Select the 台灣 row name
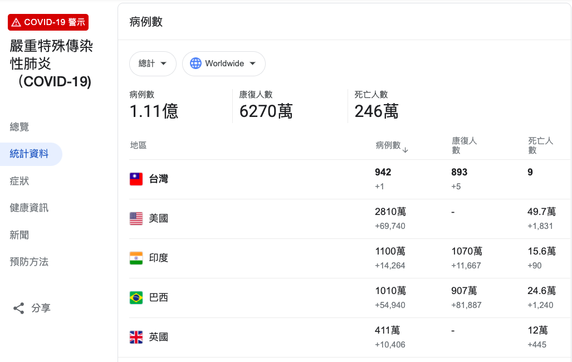Viewport: 572px width, 362px height. tap(159, 179)
